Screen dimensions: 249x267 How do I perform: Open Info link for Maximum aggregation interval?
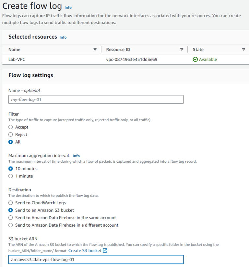pos(76,156)
